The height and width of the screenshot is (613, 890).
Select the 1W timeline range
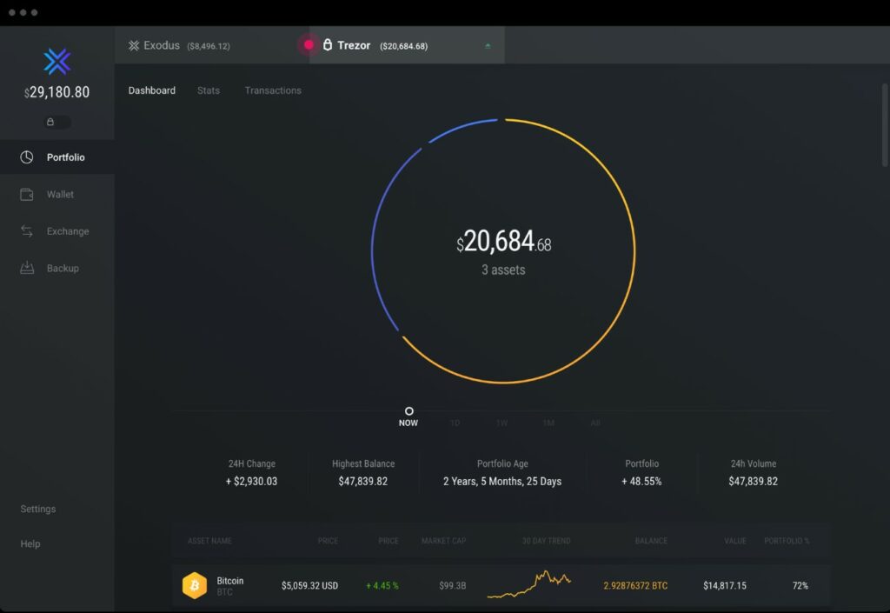[x=501, y=423]
